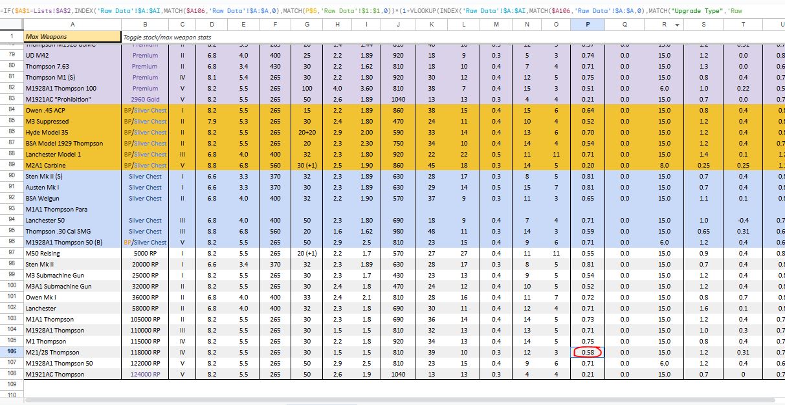Select the M2A1 Carbine cell
785x405 pixels.
[72, 165]
